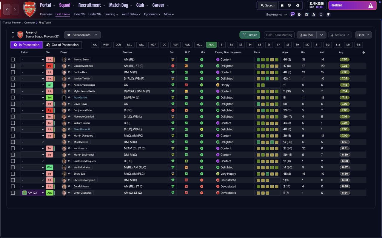Click Declan Rice's face portrait
382x238 pixels.
tap(64, 72)
